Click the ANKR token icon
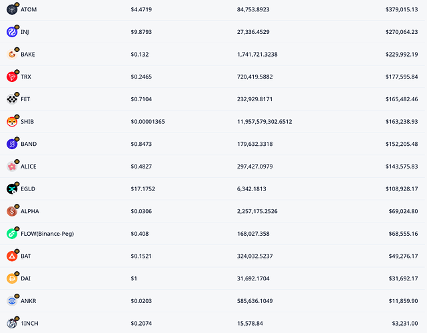 pos(12,301)
